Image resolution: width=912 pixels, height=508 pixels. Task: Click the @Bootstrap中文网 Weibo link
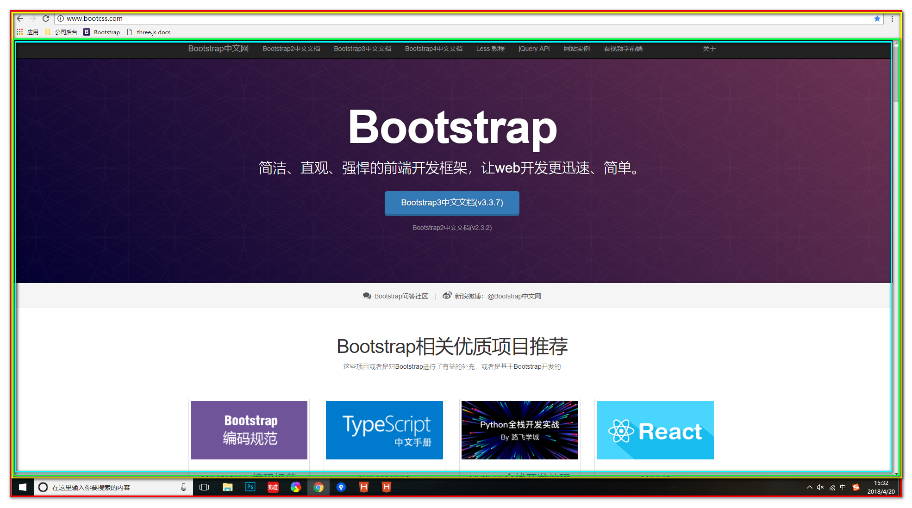514,296
